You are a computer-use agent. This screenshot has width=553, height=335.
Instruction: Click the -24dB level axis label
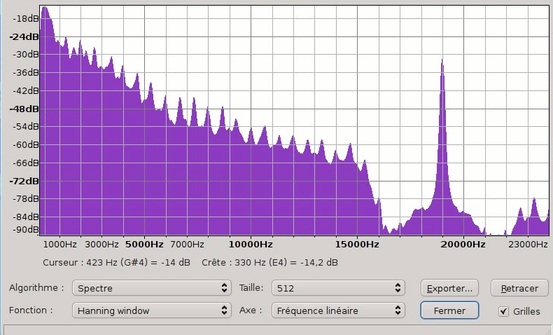coord(24,36)
